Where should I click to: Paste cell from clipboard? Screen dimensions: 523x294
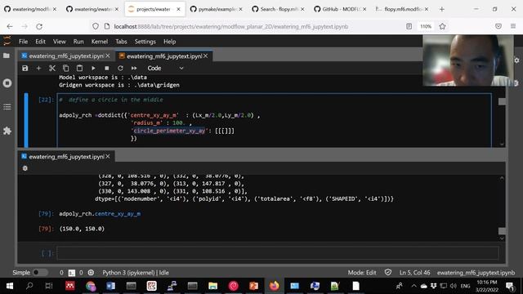point(79,68)
